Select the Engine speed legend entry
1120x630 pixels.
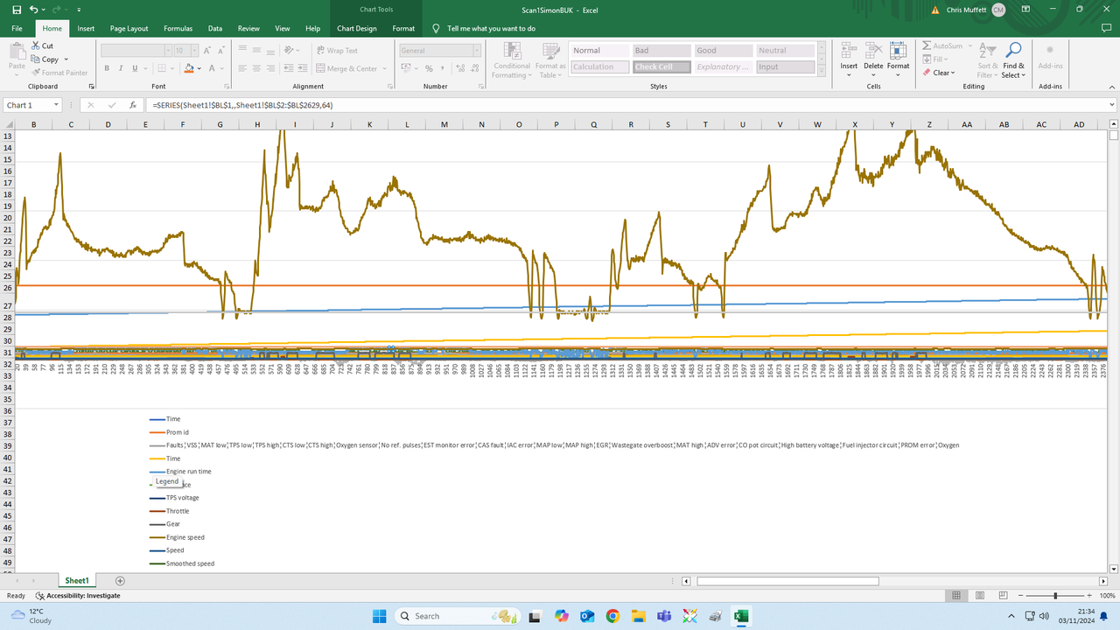pyautogui.click(x=178, y=537)
